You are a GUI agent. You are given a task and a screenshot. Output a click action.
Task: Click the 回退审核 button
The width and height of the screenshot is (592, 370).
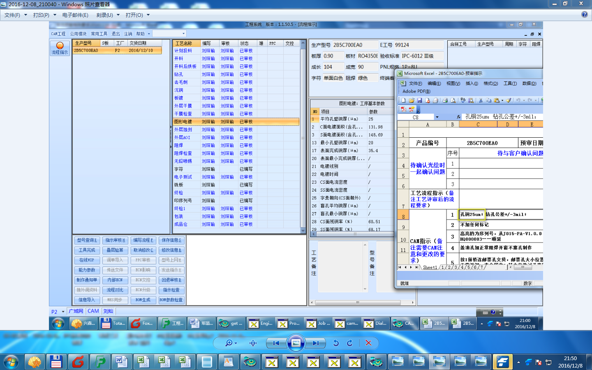click(x=171, y=280)
